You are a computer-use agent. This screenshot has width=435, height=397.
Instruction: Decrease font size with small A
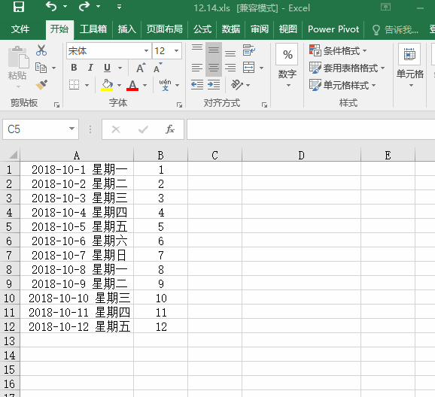(157, 68)
